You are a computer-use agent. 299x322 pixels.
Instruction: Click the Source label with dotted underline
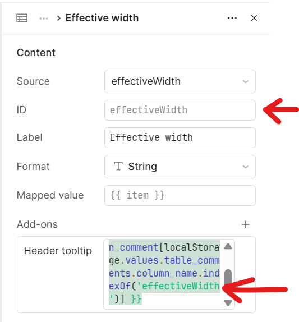point(33,81)
